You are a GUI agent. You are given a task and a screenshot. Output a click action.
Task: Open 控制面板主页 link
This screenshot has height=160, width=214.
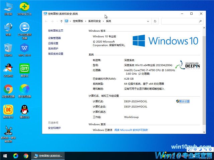[56, 30]
